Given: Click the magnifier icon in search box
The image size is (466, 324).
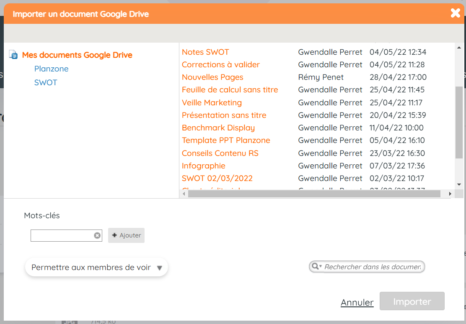Looking at the screenshot, I should [315, 266].
